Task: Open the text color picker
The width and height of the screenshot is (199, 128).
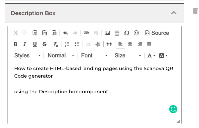Action: [x=151, y=56]
